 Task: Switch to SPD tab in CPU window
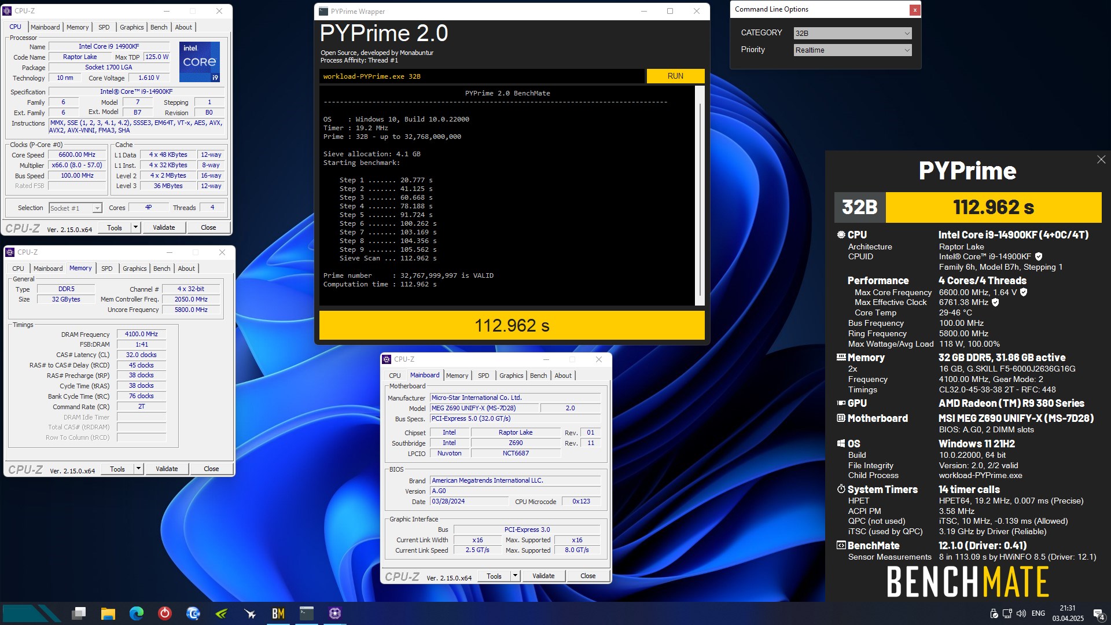coord(104,27)
